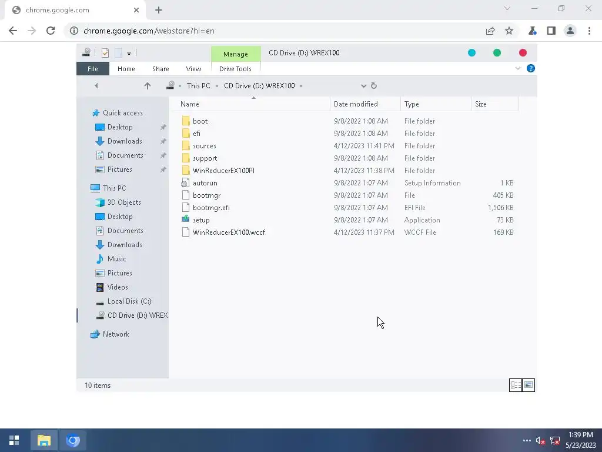The width and height of the screenshot is (602, 452).
Task: Open Music under This PC
Action: coord(111,259)
